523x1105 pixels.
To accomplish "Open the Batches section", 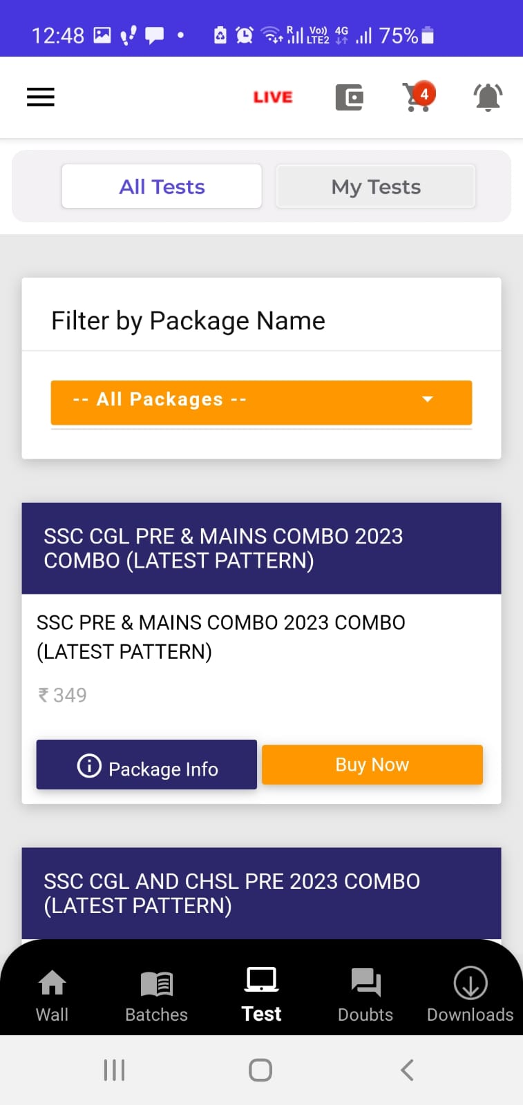I will (x=157, y=996).
